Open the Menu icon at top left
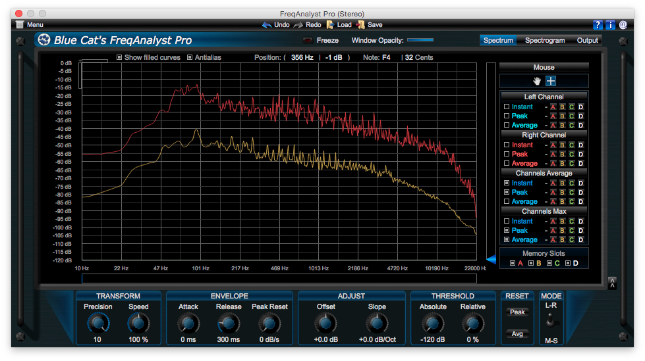This screenshot has height=361, width=645. [x=20, y=24]
